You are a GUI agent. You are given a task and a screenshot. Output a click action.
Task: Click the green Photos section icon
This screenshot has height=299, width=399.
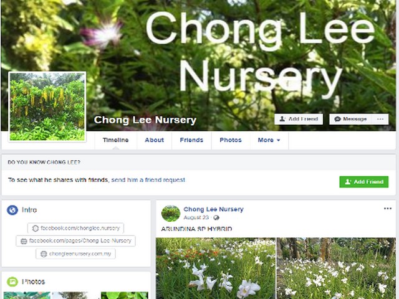12,282
